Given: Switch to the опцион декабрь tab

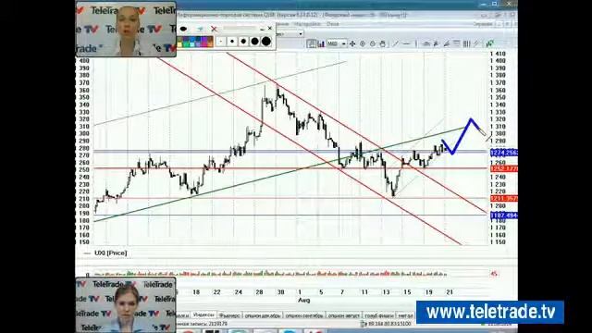Looking at the screenshot, I should [263, 315].
